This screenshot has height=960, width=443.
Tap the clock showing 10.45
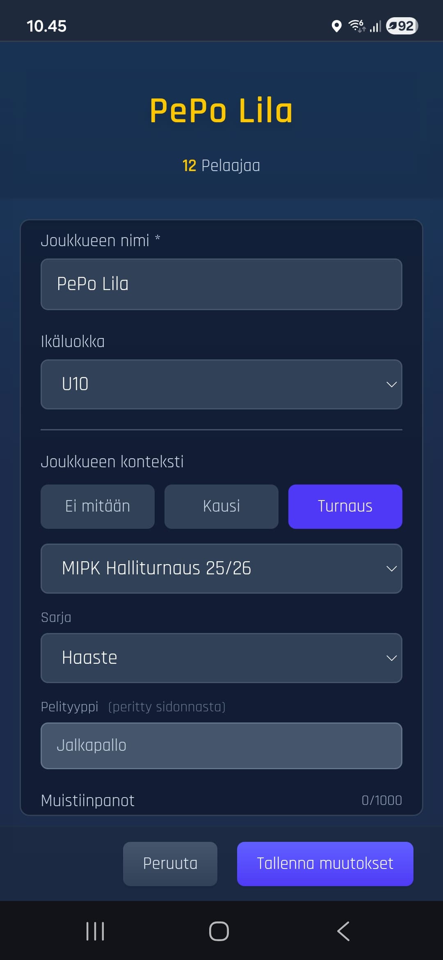[x=46, y=25]
